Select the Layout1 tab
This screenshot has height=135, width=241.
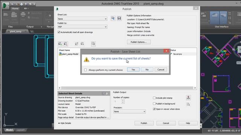click(x=21, y=130)
